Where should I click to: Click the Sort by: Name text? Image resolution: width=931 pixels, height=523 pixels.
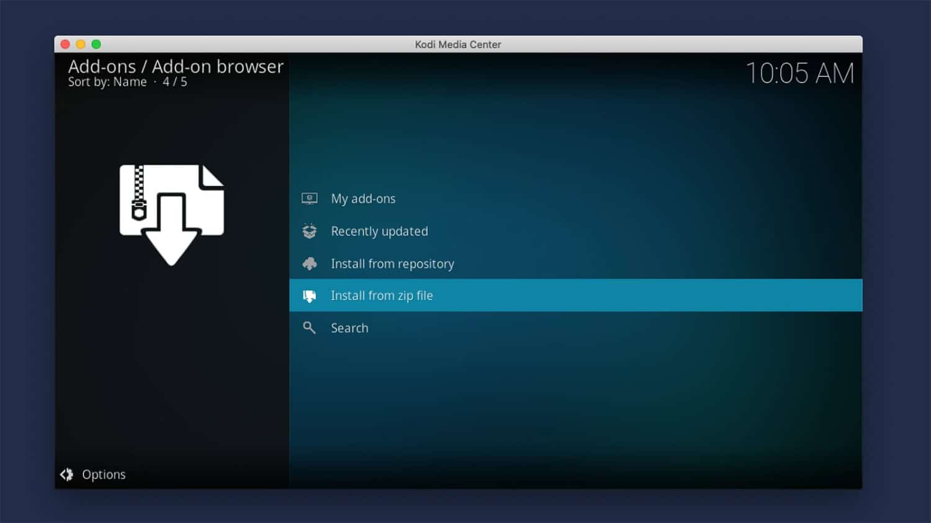tap(107, 82)
